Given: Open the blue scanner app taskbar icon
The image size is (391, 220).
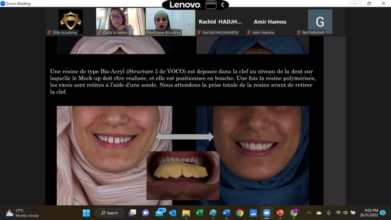Looking at the screenshot, I should (x=253, y=213).
